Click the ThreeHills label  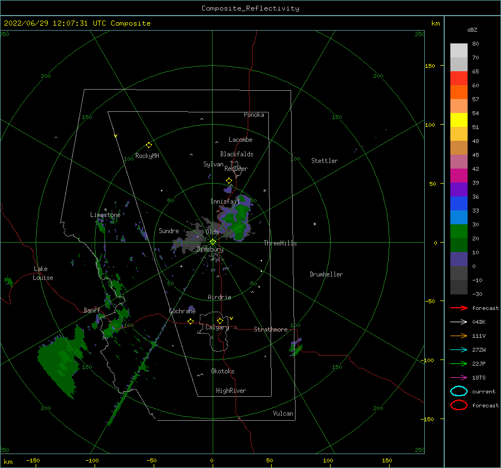tap(280, 243)
